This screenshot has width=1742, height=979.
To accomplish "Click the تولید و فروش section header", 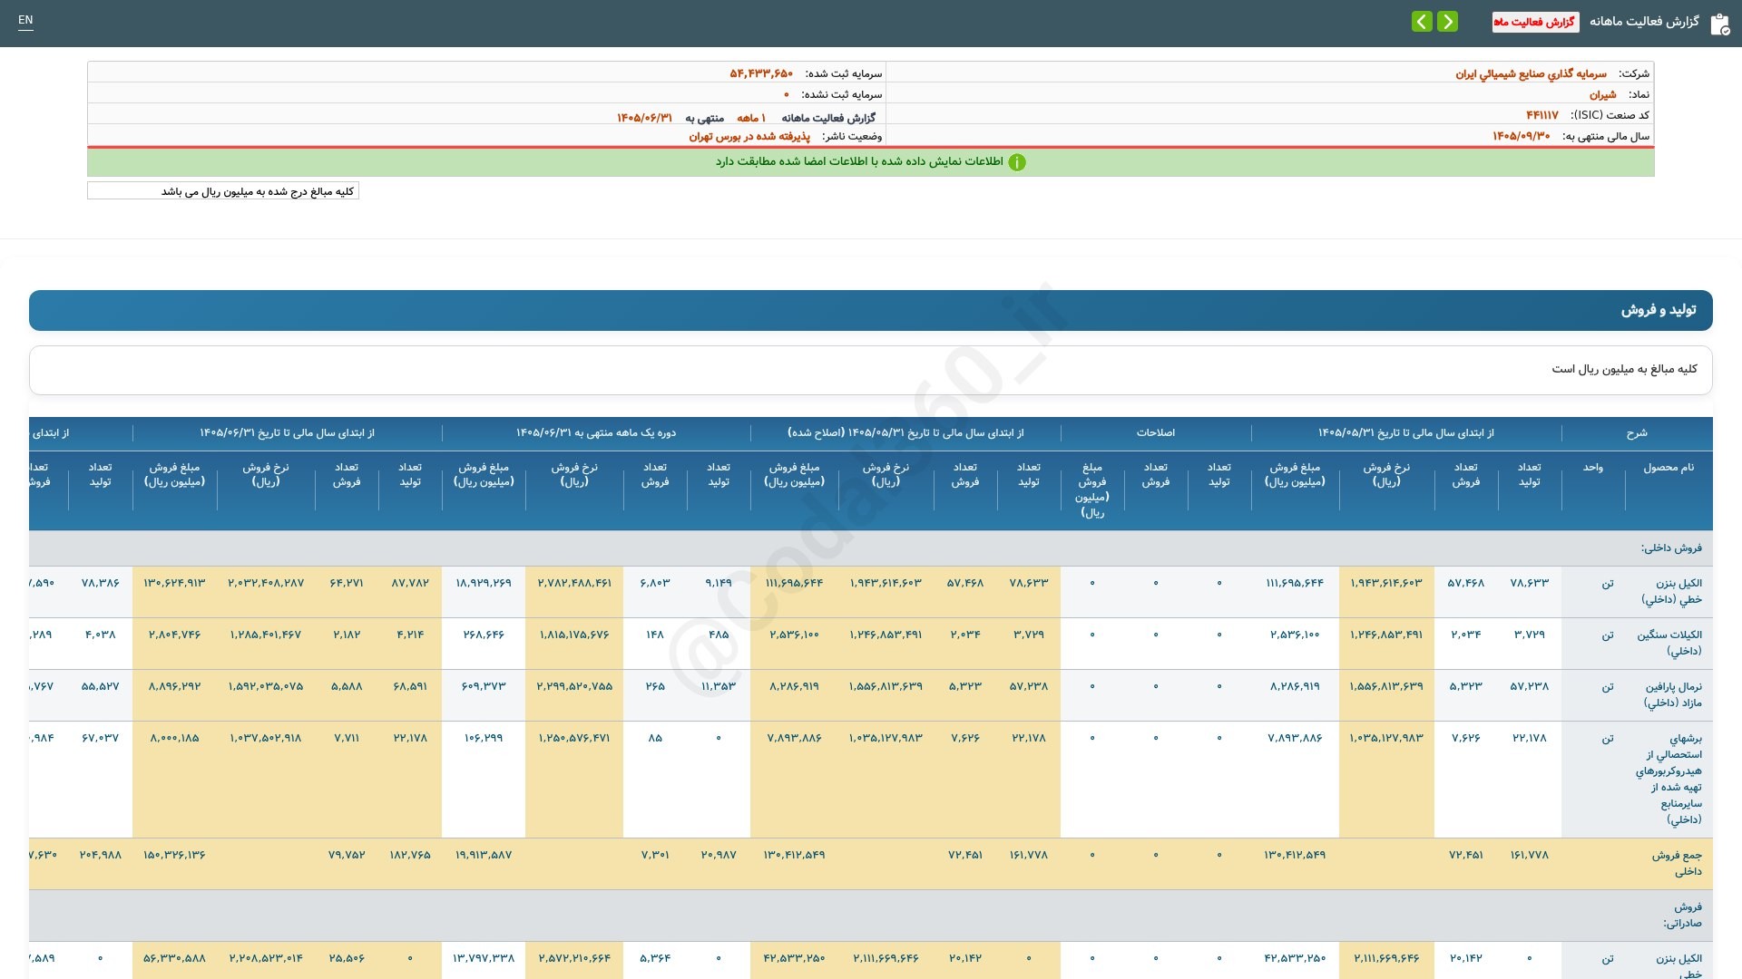I will [x=871, y=310].
